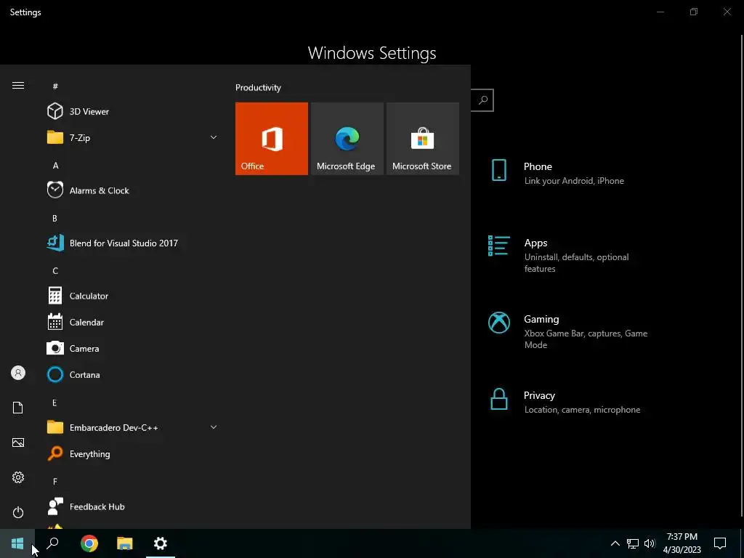The image size is (744, 558).
Task: Click the # section header in app list
Action: [x=55, y=86]
